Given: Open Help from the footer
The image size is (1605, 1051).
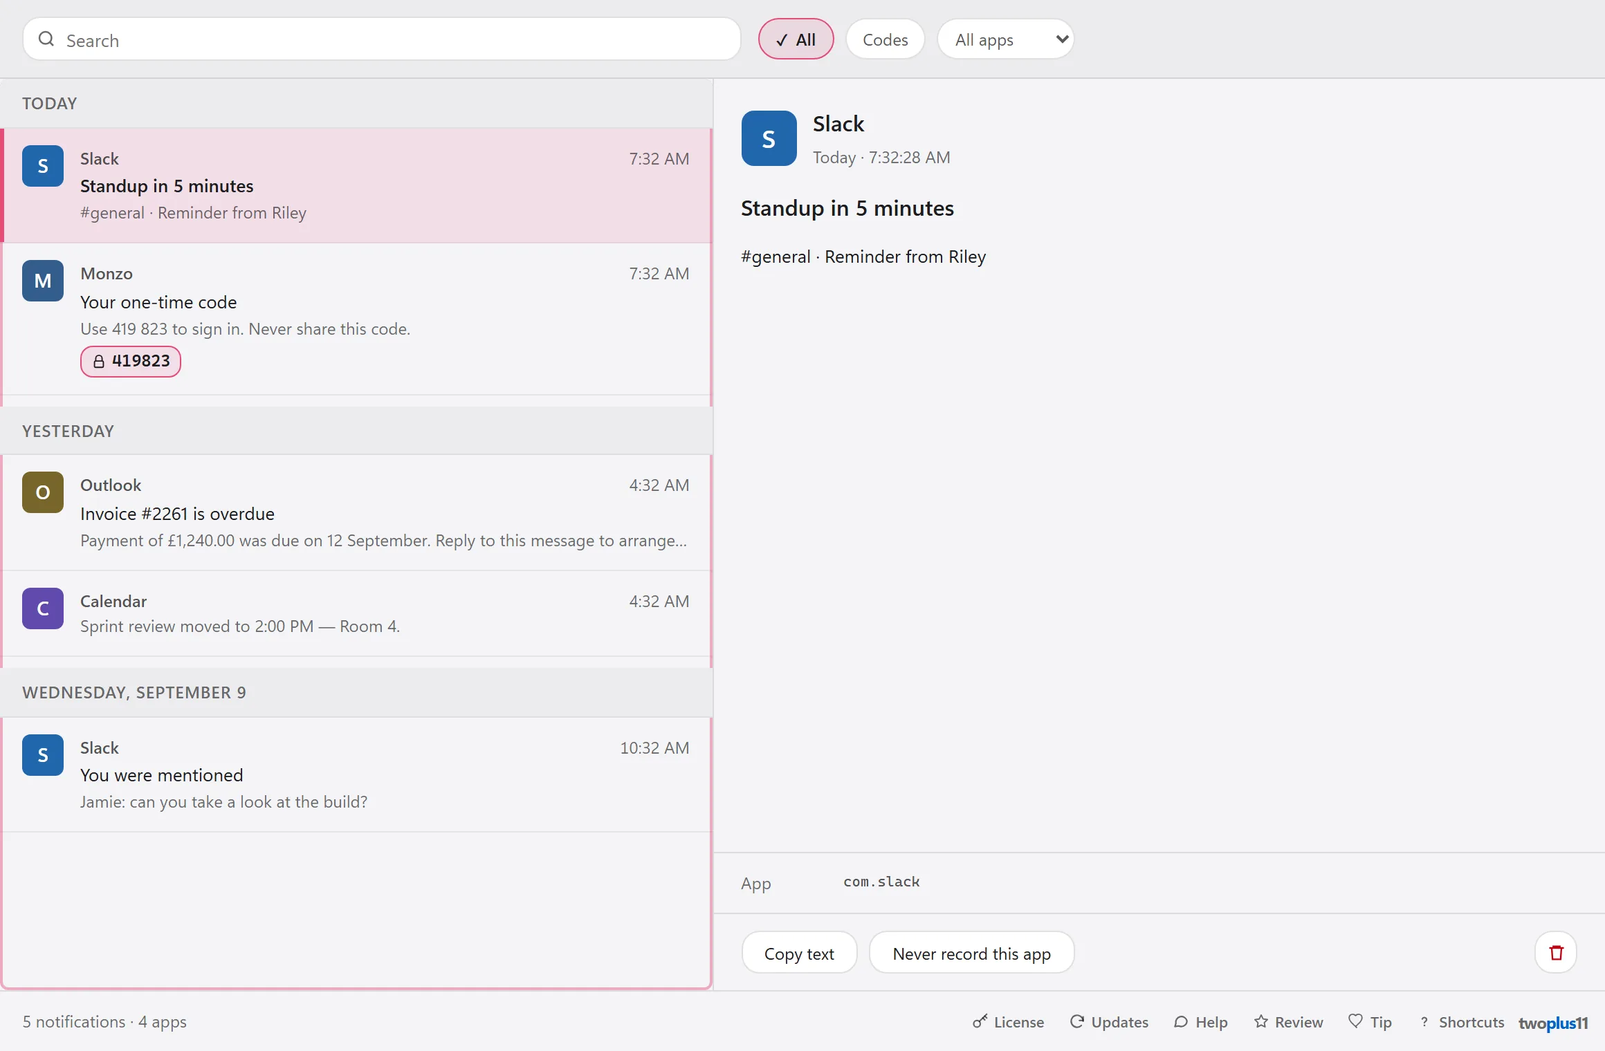Looking at the screenshot, I should coord(1200,1022).
